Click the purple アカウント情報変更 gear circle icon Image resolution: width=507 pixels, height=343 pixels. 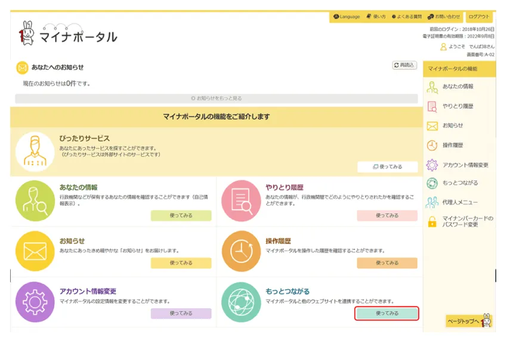coord(35,302)
